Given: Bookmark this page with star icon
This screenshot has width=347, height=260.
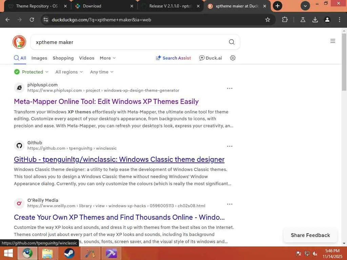Looking at the screenshot, I should (x=268, y=20).
